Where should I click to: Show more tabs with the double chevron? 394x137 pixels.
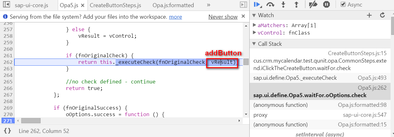[x=208, y=5]
